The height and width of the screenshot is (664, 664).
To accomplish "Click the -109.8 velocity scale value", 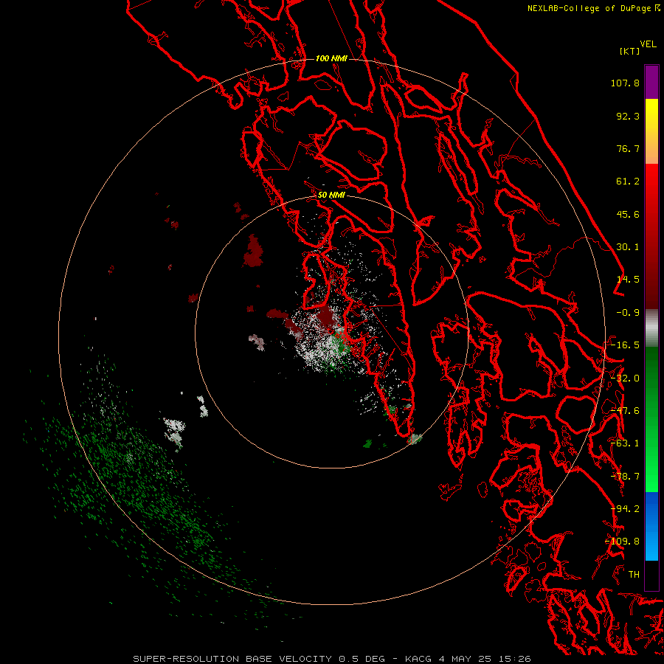I will pos(623,542).
